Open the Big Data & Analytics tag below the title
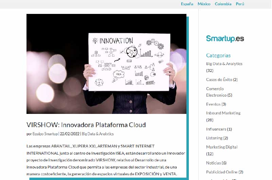The width and height of the screenshot is (272, 180). point(98,134)
